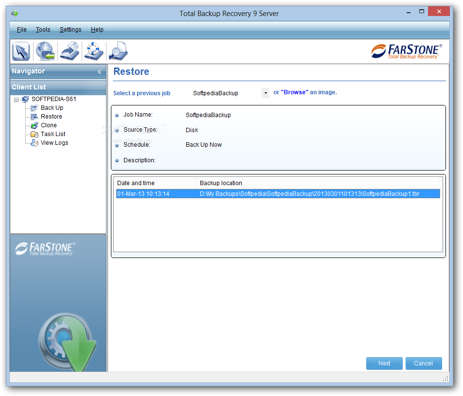Click the Navigator panel title
The width and height of the screenshot is (463, 396).
click(28, 71)
